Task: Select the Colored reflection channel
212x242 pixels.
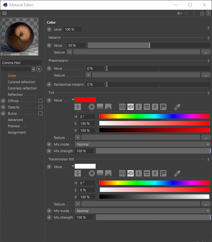Action: [22, 82]
